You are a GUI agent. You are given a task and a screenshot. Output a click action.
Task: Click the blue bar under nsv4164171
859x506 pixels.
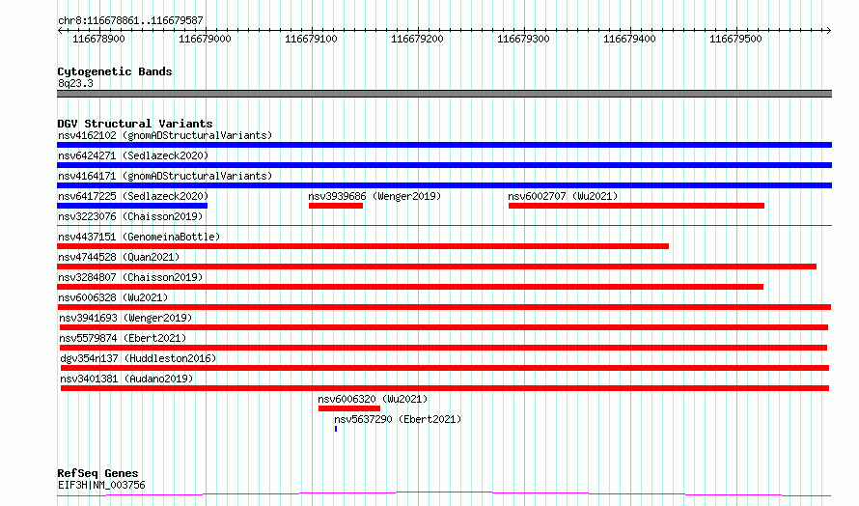tap(444, 185)
